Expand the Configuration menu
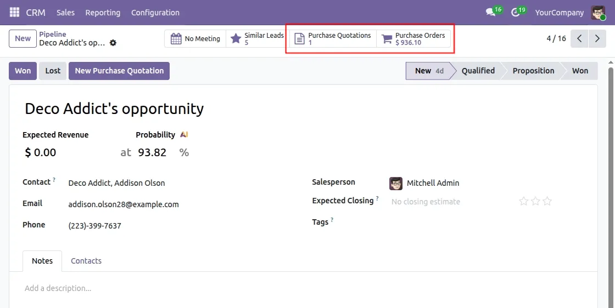This screenshot has height=308, width=615. (155, 12)
